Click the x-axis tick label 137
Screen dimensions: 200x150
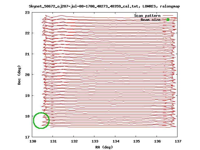point(178,141)
